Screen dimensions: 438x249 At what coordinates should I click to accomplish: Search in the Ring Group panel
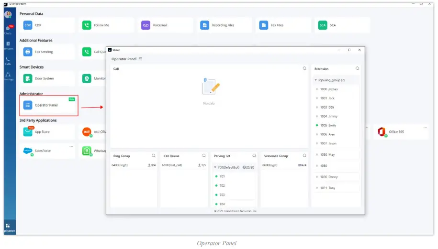click(x=153, y=156)
